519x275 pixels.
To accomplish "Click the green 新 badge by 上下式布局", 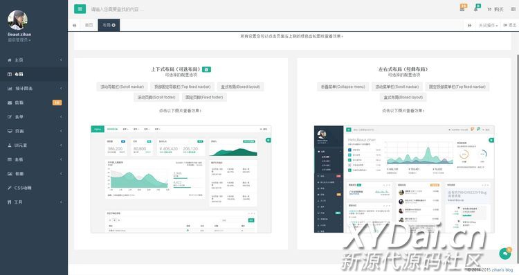I will click(x=206, y=69).
